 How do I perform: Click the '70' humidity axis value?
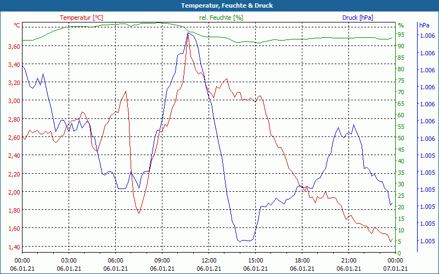[x=401, y=92]
